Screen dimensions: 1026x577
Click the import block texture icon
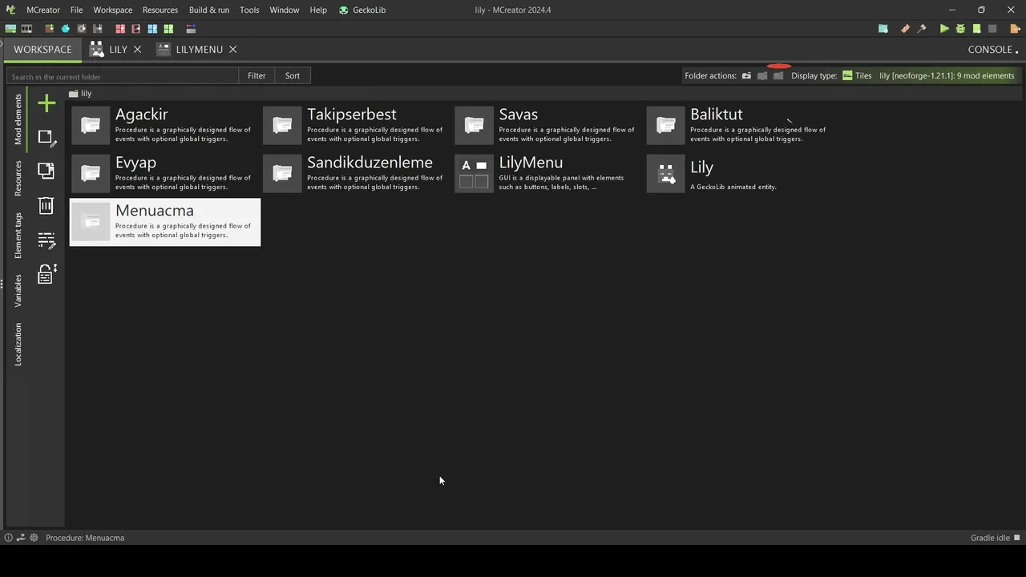(x=50, y=29)
